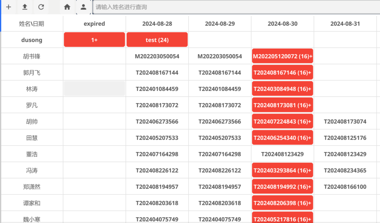Click the red "1+" expired badge for dusong
Image resolution: width=380 pixels, height=223 pixels.
pos(94,40)
